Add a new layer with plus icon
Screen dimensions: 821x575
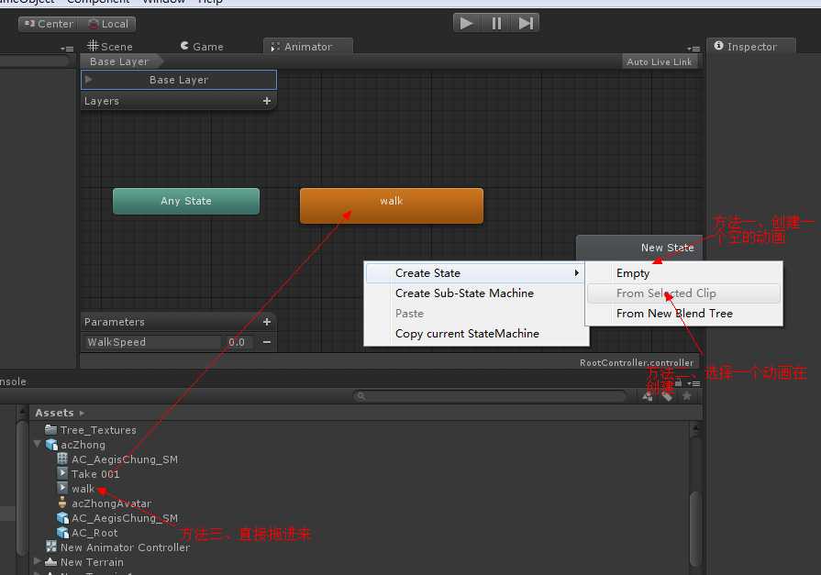tap(267, 101)
